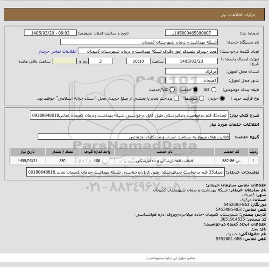The image size is (269, 267).
Task: Click the service name cell فعالیت های پزشکی
Action: pyautogui.click(x=164, y=161)
